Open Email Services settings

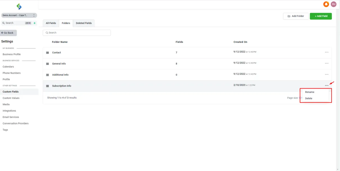pyautogui.click(x=11, y=117)
